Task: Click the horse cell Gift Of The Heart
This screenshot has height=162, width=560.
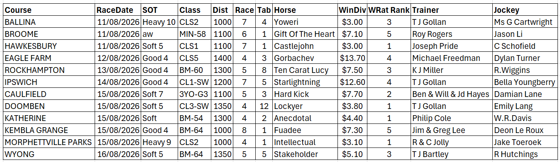Action: 305,34
